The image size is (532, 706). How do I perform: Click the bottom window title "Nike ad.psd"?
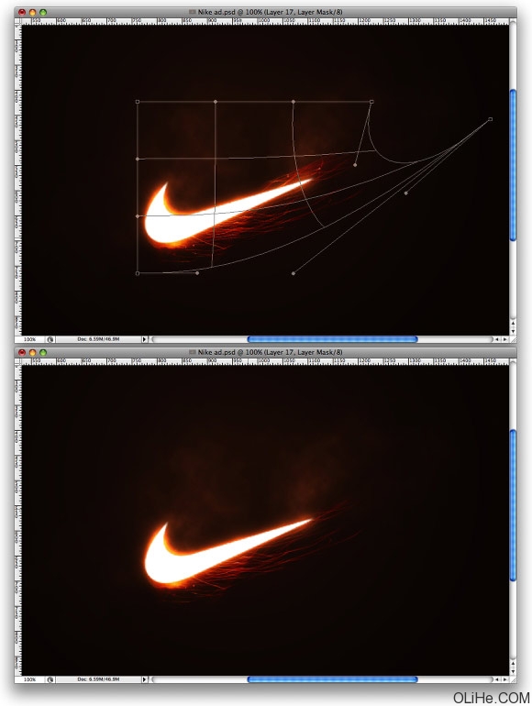pyautogui.click(x=216, y=352)
